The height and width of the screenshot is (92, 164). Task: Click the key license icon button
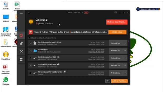pos(108,81)
